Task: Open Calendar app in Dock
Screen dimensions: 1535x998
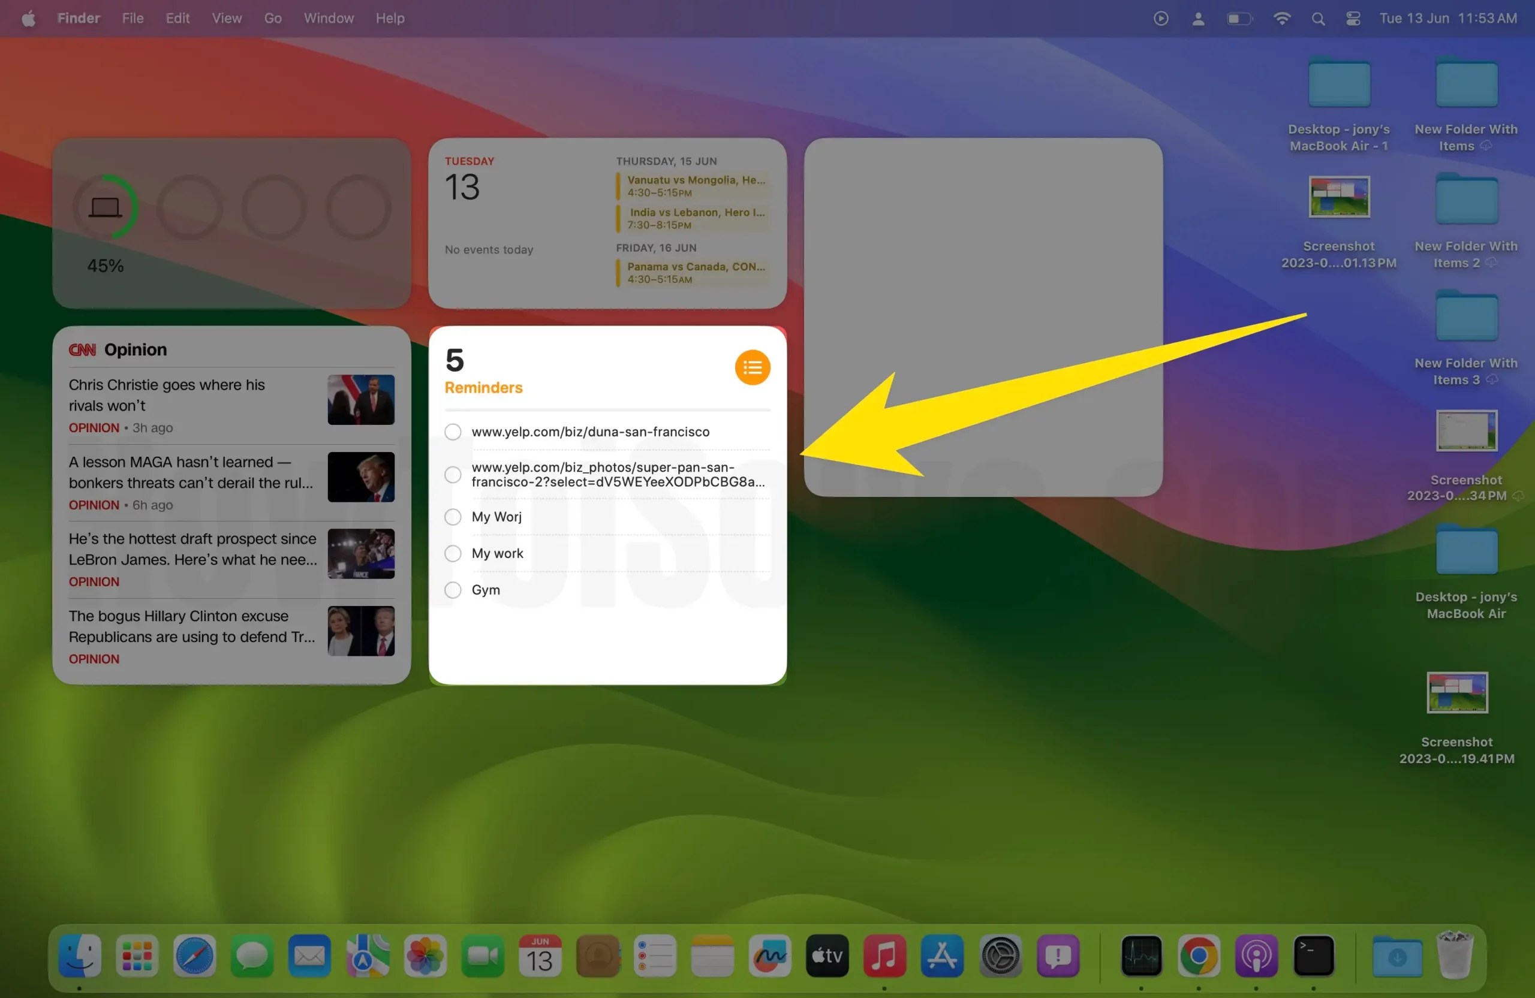Action: coord(540,955)
